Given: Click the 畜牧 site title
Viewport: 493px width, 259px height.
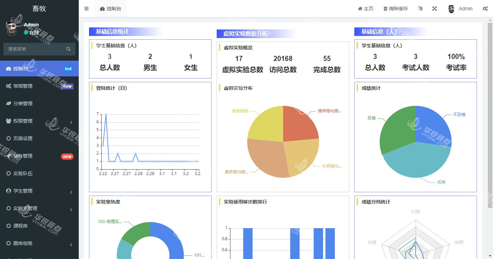Looking at the screenshot, I should coord(39,9).
